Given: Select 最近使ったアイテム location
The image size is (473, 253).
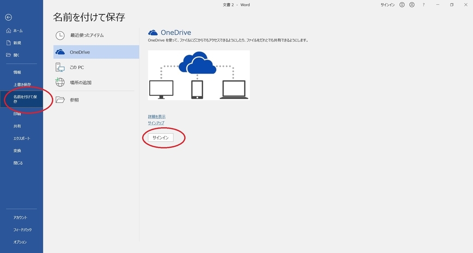Looking at the screenshot, I should [x=96, y=35].
